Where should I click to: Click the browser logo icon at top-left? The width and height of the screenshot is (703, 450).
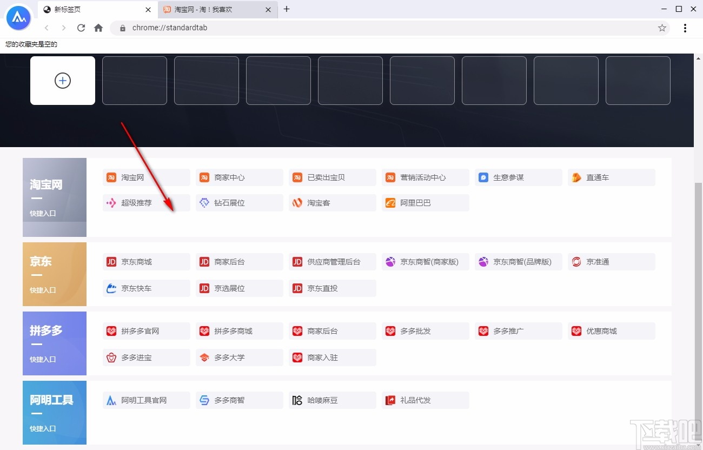[x=19, y=19]
